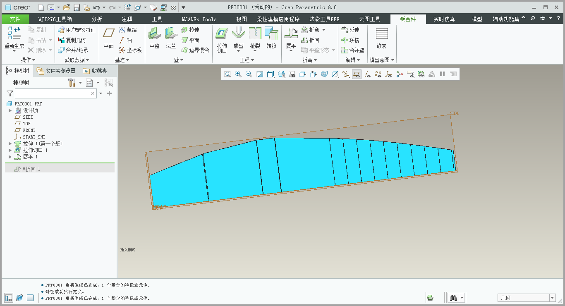Screen dimensions: 565x306
Task: Click the 折回 bend back button
Action: pyautogui.click(x=310, y=40)
